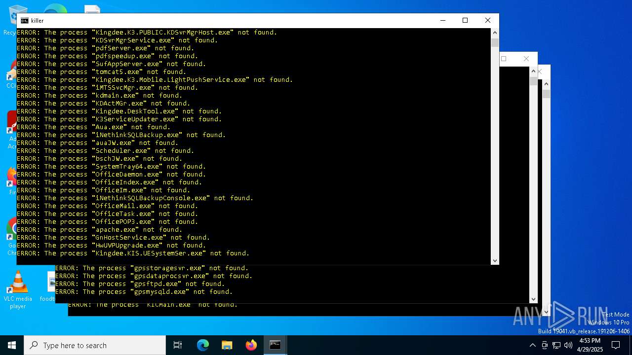Click the line mentioning "KDSvrMgrService.exe"
632x355 pixels.
click(x=118, y=40)
